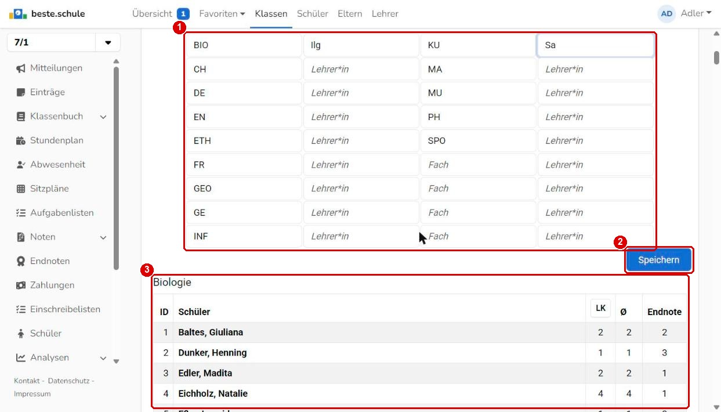Screen dimensions: 721x412
Task: Click the sidebar scrollbar thumb
Action: point(116,168)
